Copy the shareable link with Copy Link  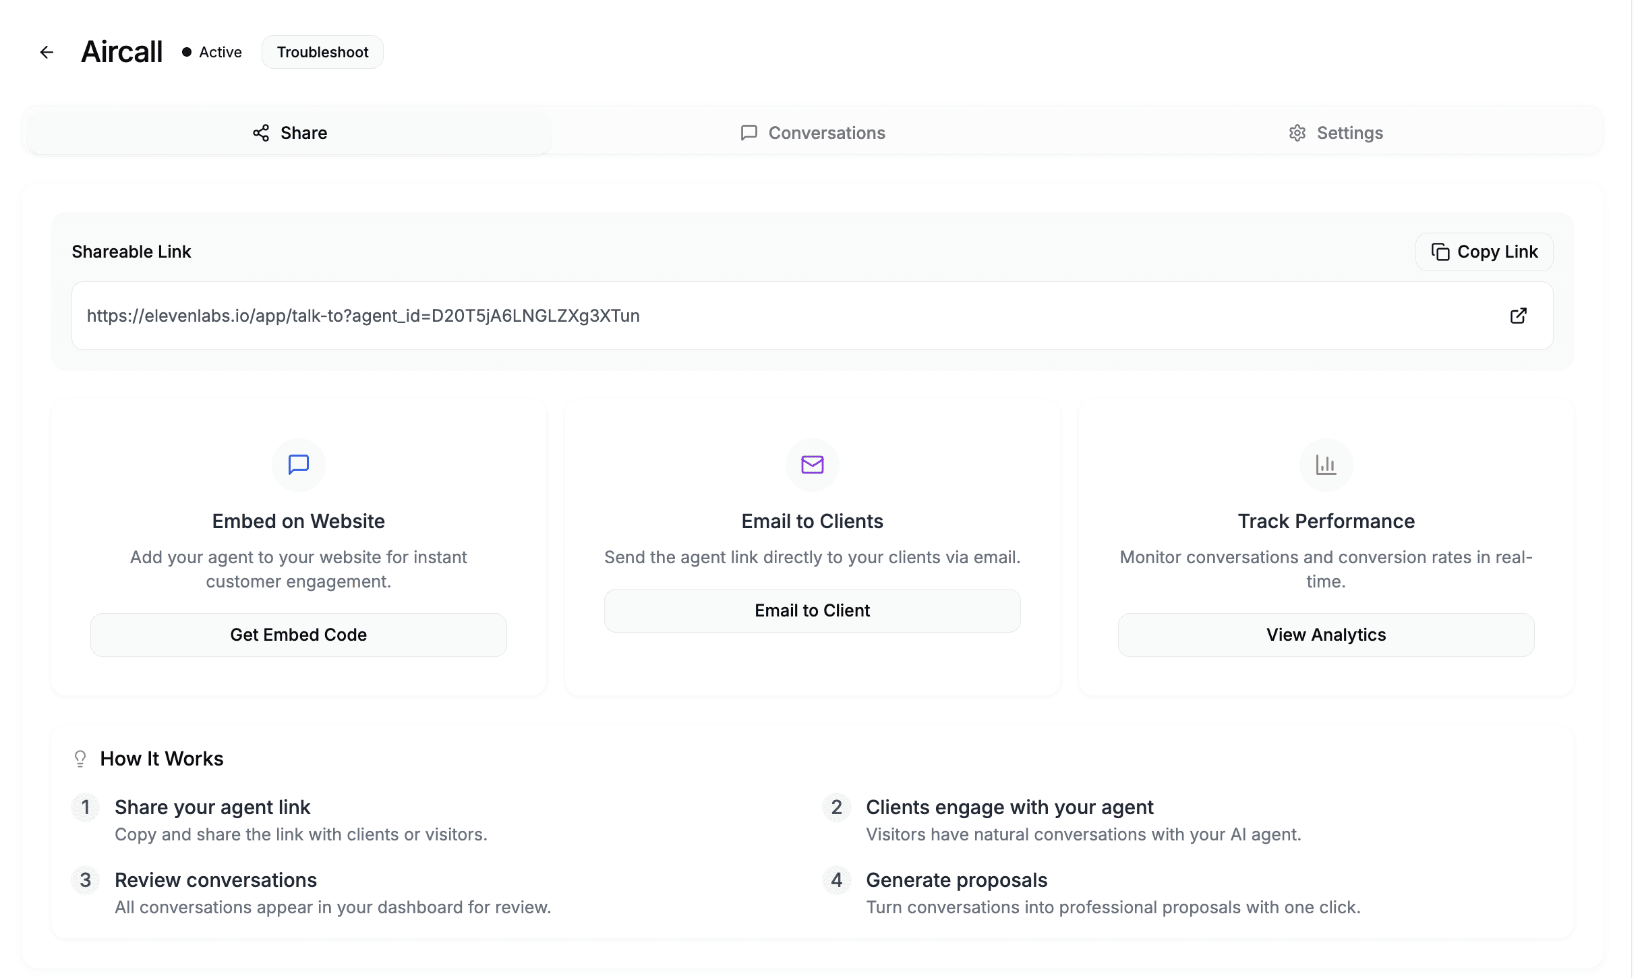[1484, 252]
